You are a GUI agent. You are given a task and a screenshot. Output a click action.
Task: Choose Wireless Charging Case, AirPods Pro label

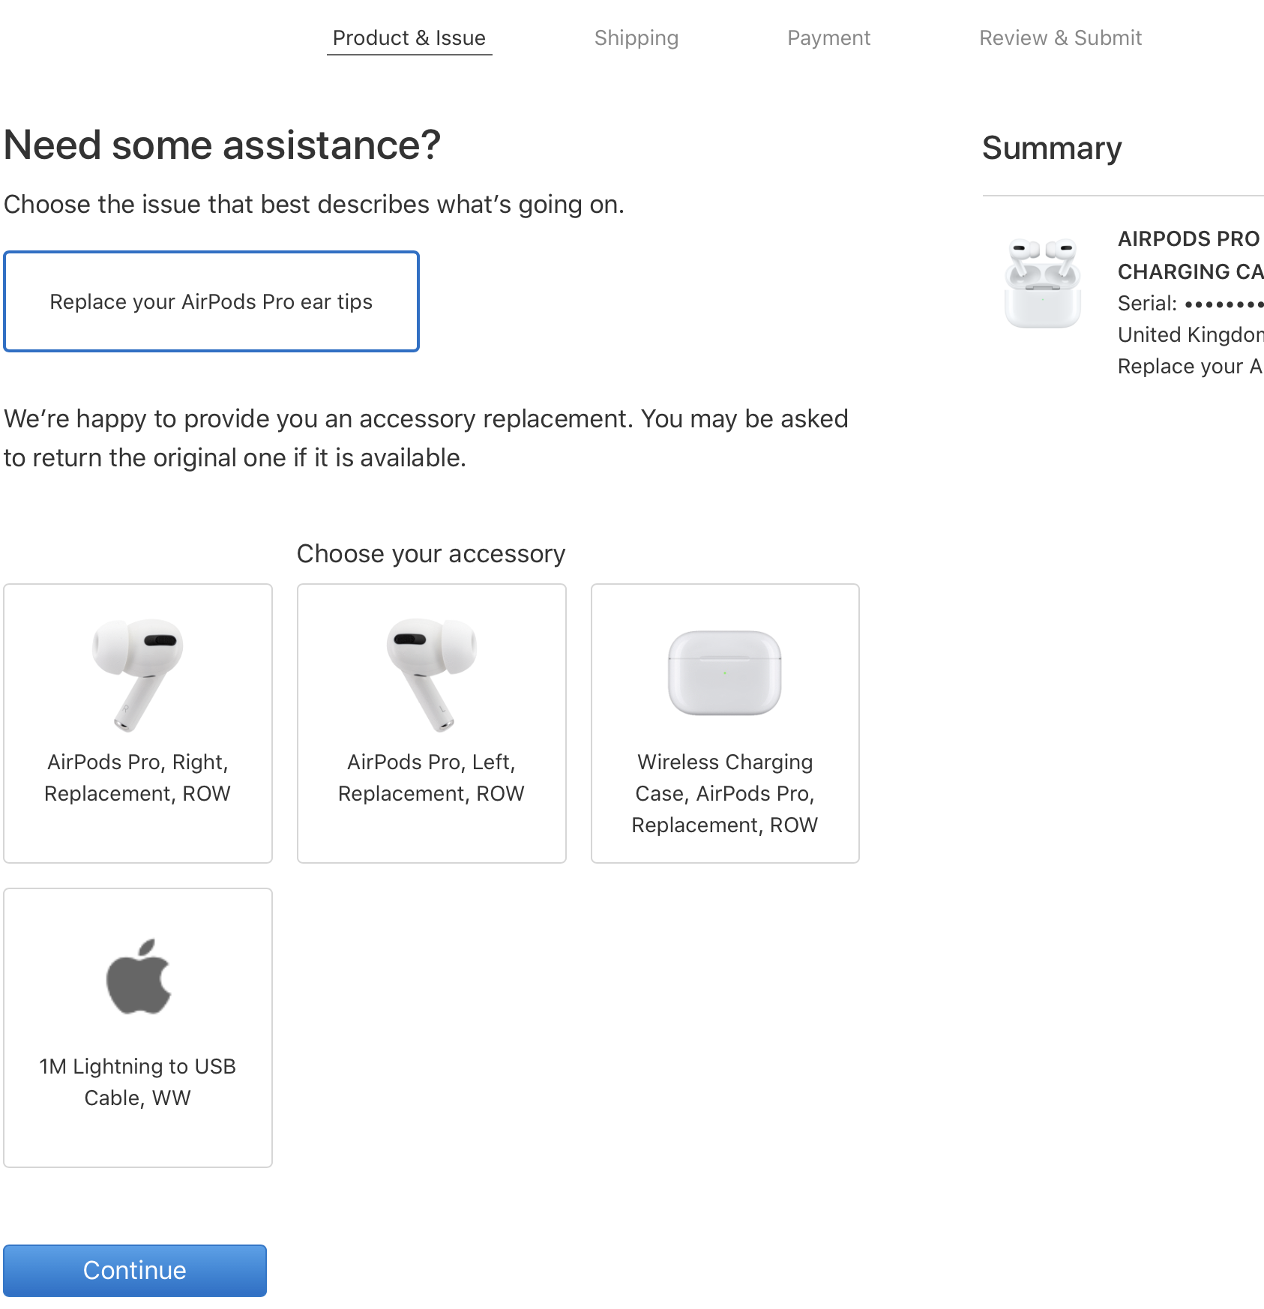[725, 793]
